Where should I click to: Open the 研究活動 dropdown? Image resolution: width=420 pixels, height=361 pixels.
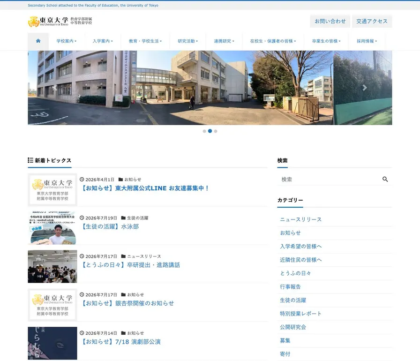(188, 41)
